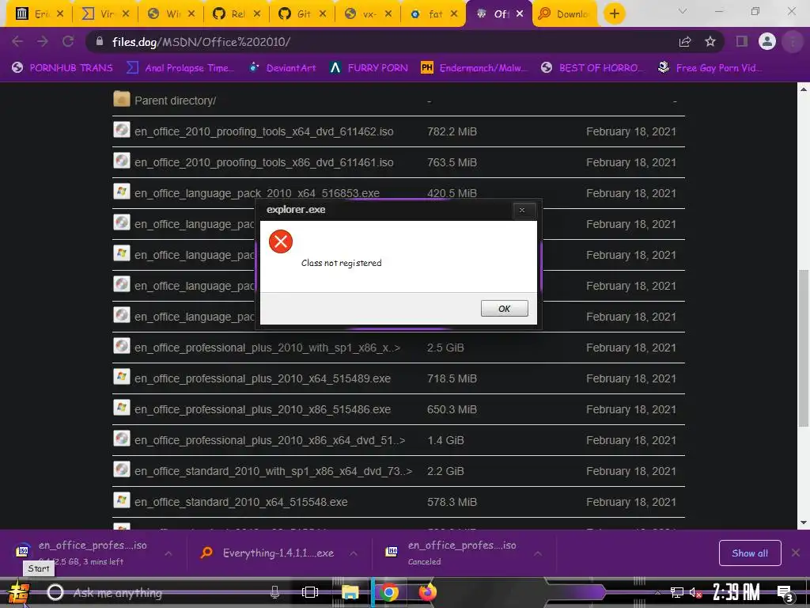Reload the files.dog page
This screenshot has height=608, width=810.
pyautogui.click(x=68, y=41)
